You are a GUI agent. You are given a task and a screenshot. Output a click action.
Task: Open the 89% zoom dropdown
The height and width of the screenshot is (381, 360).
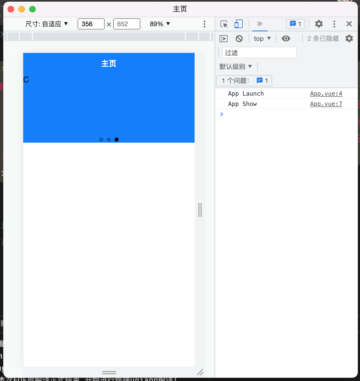coord(160,24)
